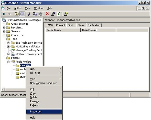Click the First Organization (Exchange) root icon

pyautogui.click(x=4, y=20)
